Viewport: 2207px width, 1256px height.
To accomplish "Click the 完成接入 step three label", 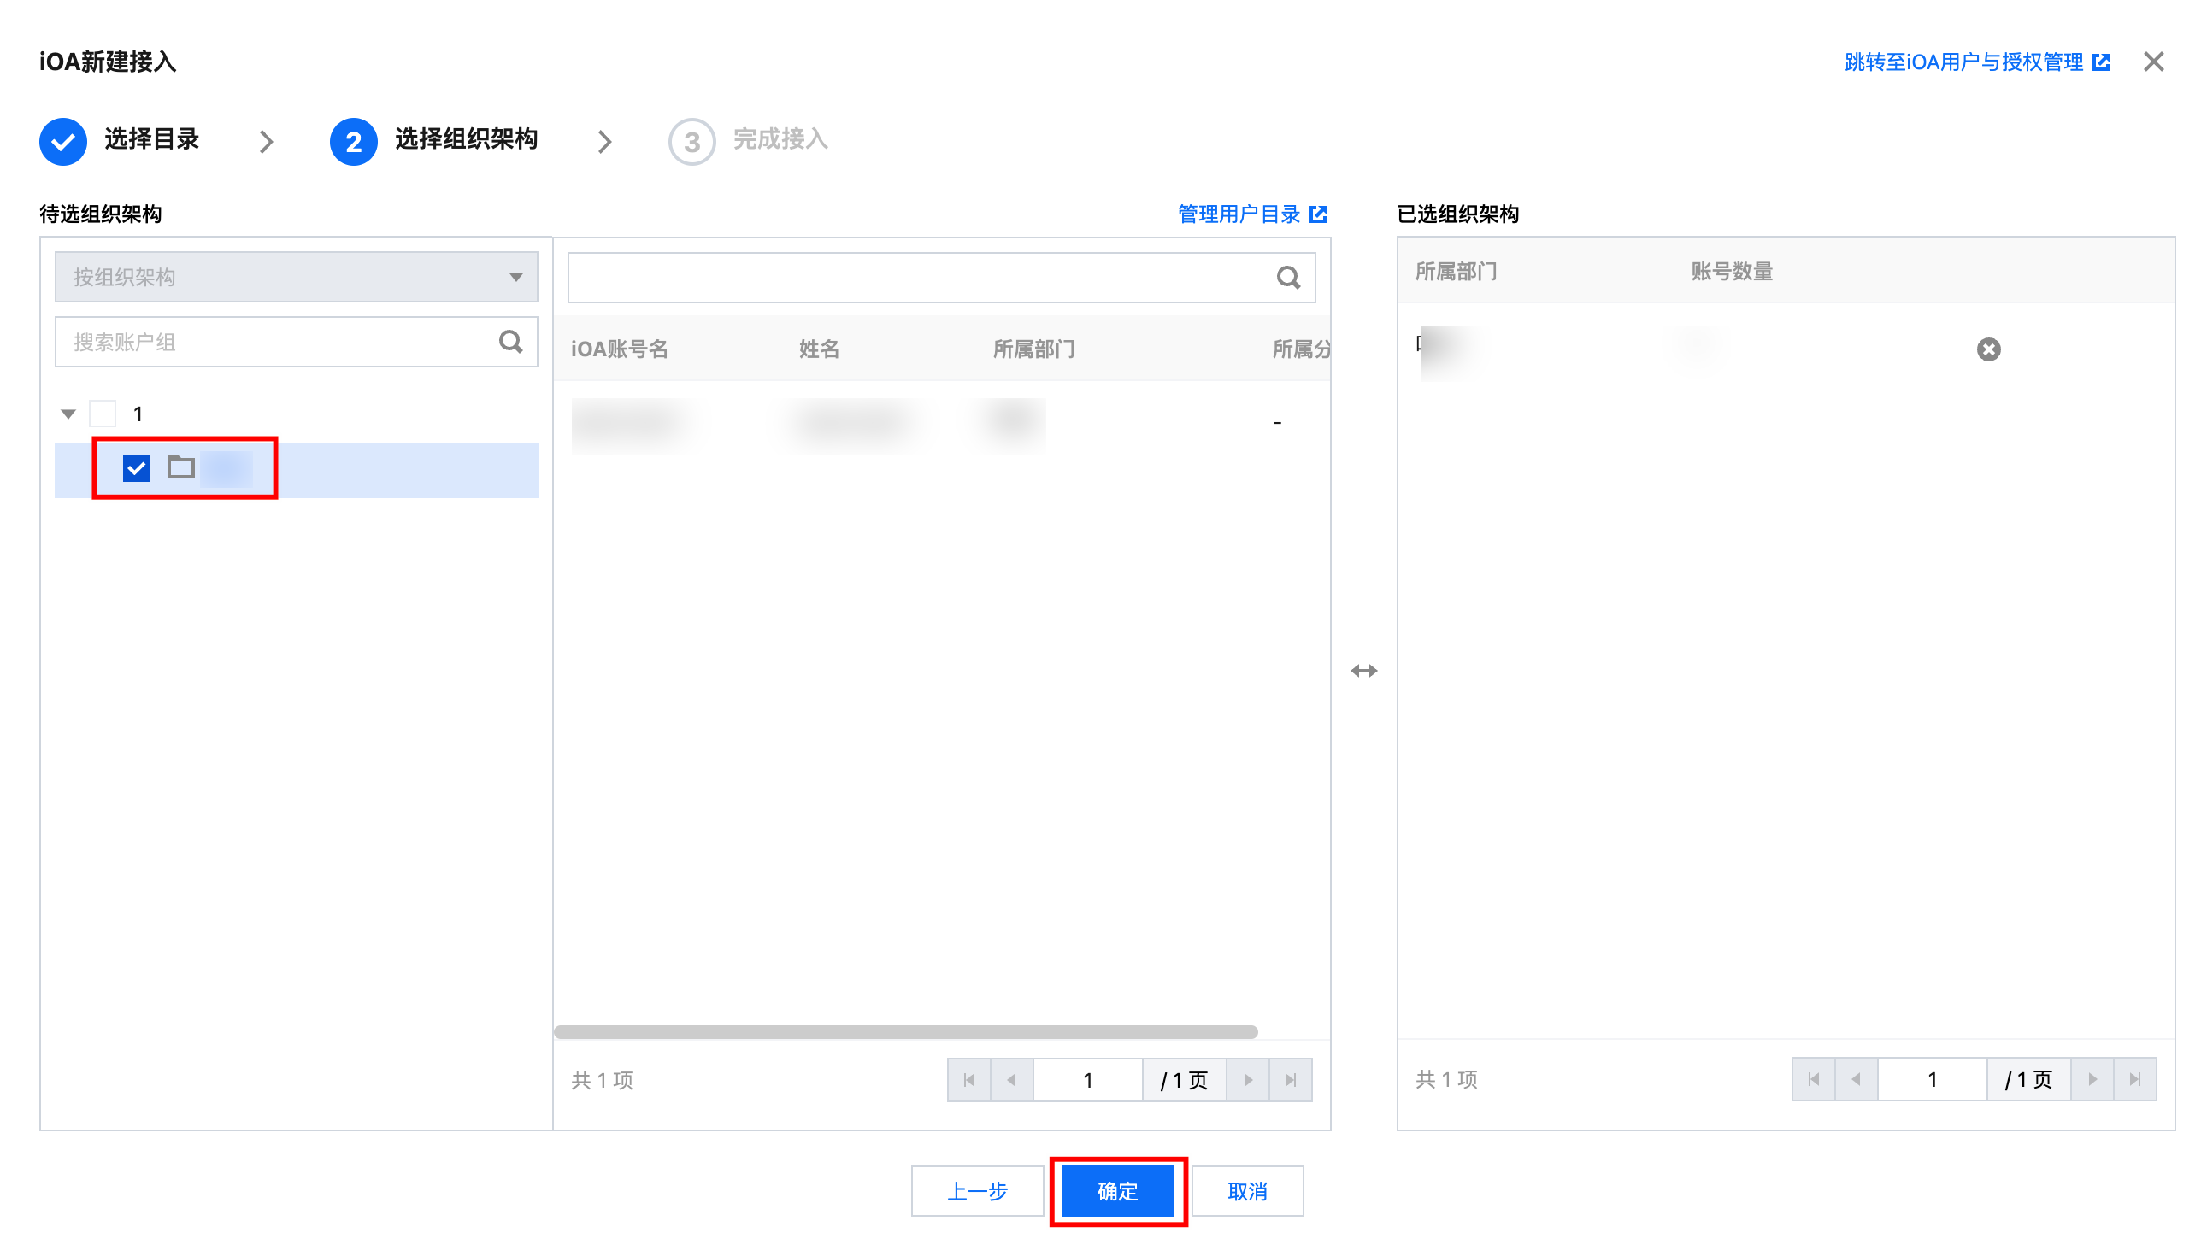I will 779,140.
